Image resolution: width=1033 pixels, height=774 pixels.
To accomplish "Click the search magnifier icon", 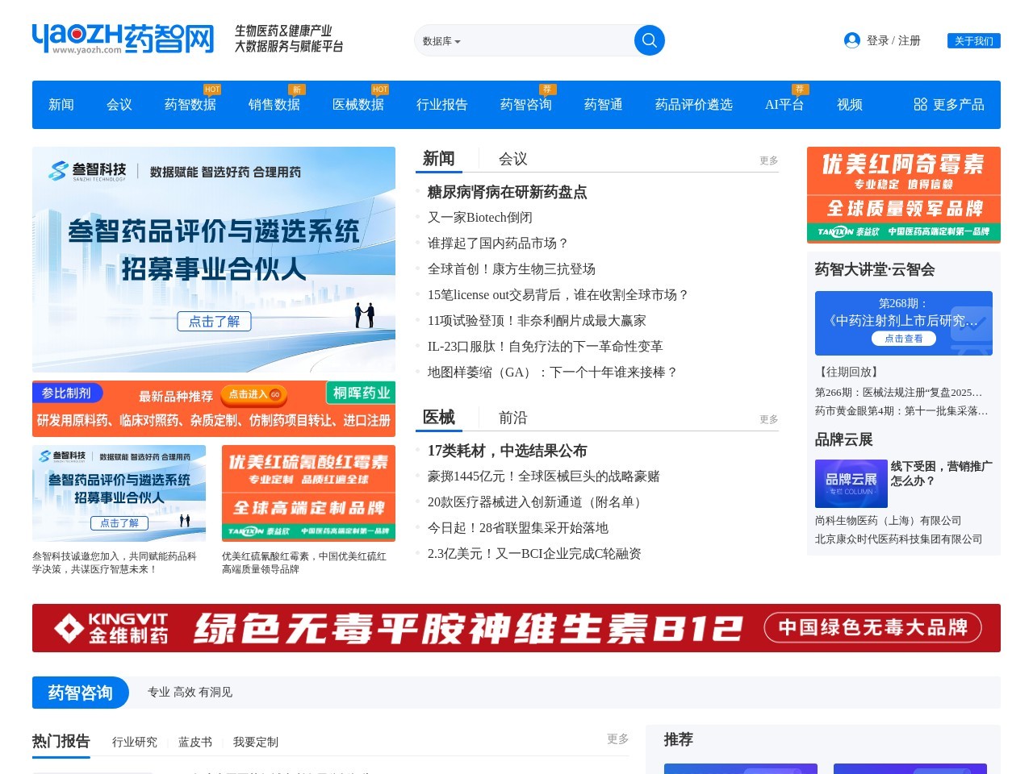I will point(649,40).
